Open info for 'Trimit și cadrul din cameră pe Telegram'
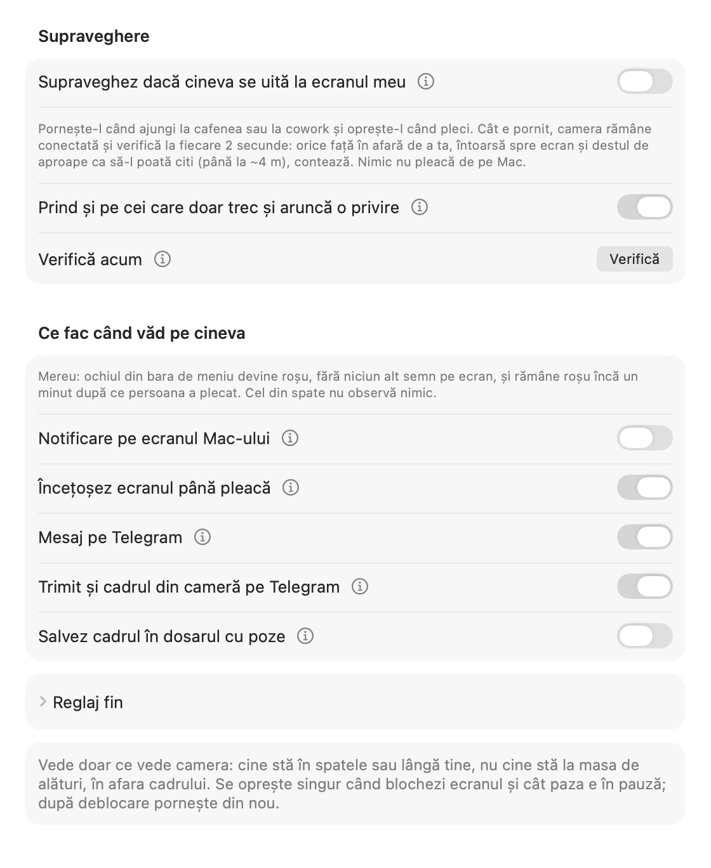The width and height of the screenshot is (711, 868). (x=360, y=587)
